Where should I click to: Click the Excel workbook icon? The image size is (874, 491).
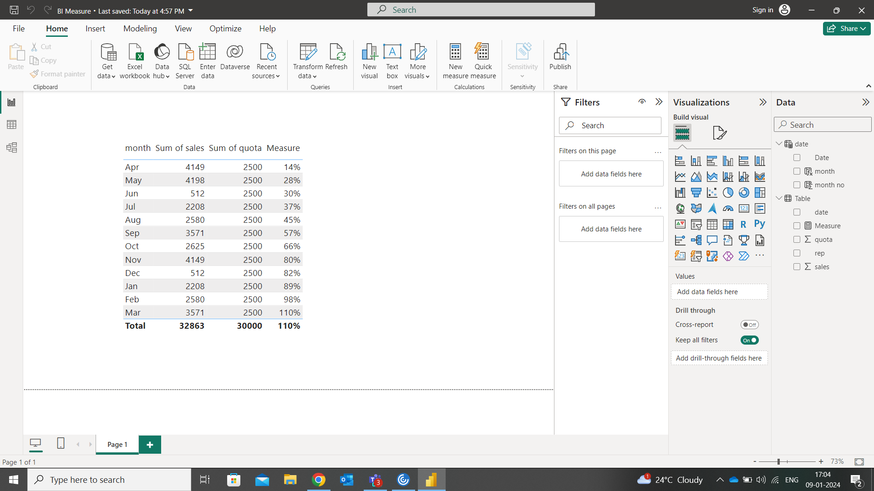135,61
